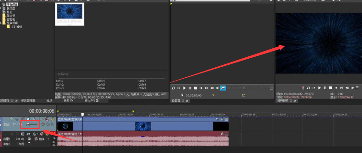Go to end in the trimmer transport
The width and height of the screenshot is (362, 153).
pos(206,88)
